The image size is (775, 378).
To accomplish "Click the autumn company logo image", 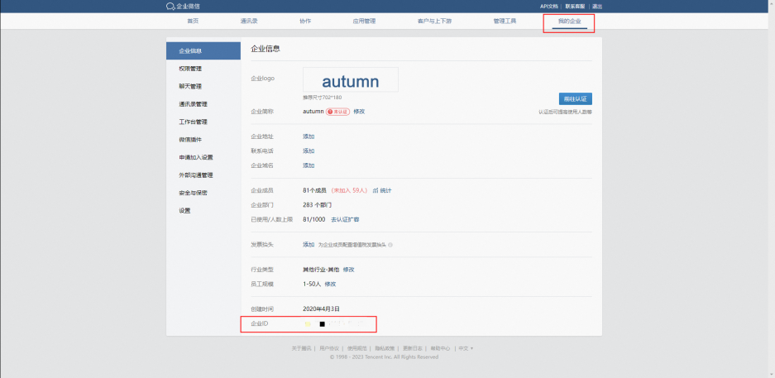I will [x=350, y=80].
